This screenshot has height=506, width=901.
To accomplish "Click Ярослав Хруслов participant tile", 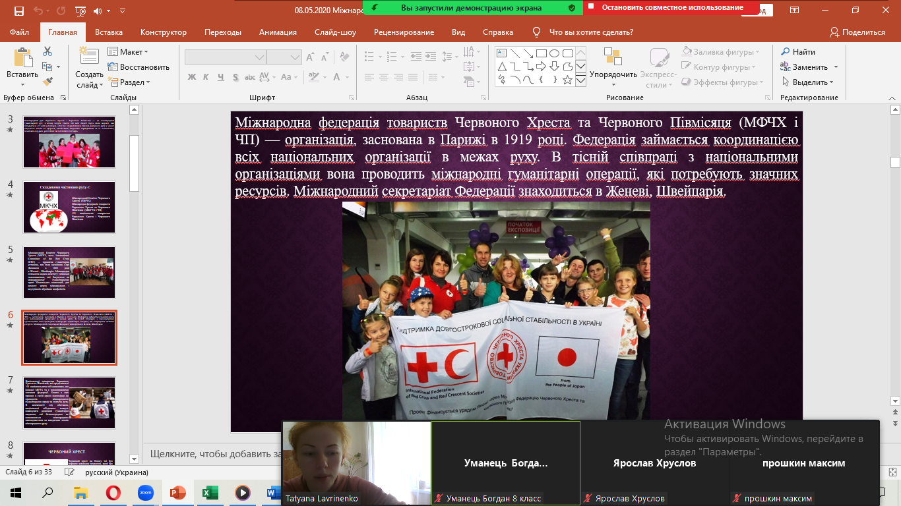I will coord(655,463).
